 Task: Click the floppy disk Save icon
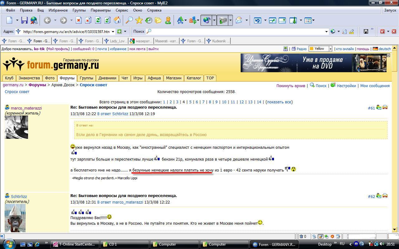(24, 21)
